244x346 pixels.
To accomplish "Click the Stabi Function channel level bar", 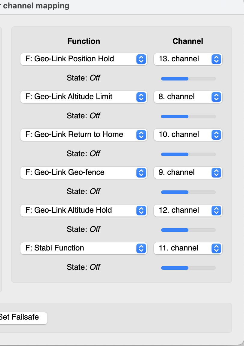I will coord(188,268).
